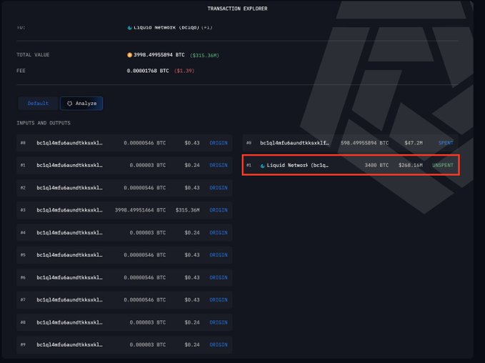Click the Inputs and Outputs section heading

[44, 123]
